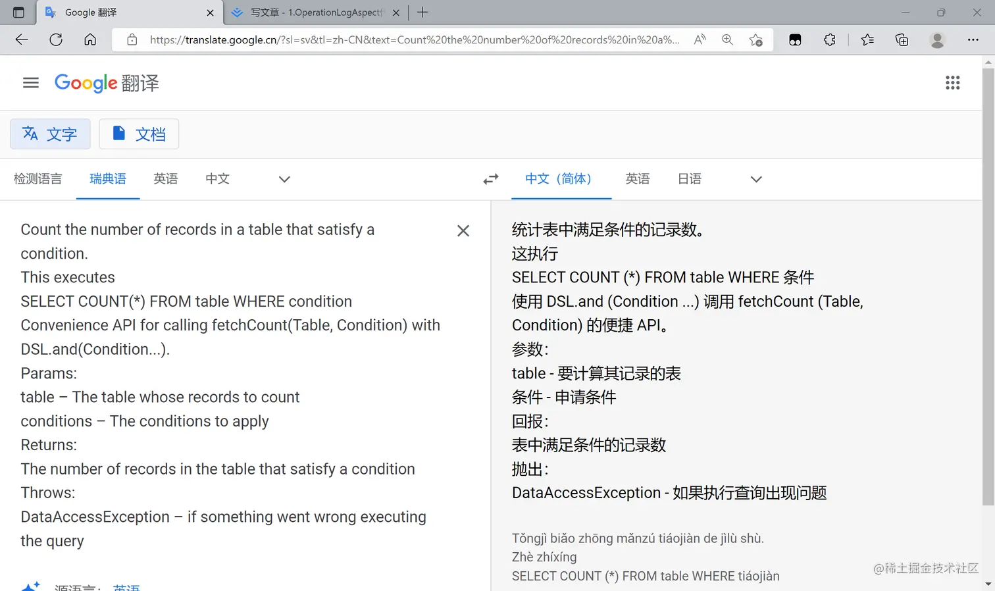Click translated text 统计表中满足条件的记录数。

pyautogui.click(x=608, y=230)
